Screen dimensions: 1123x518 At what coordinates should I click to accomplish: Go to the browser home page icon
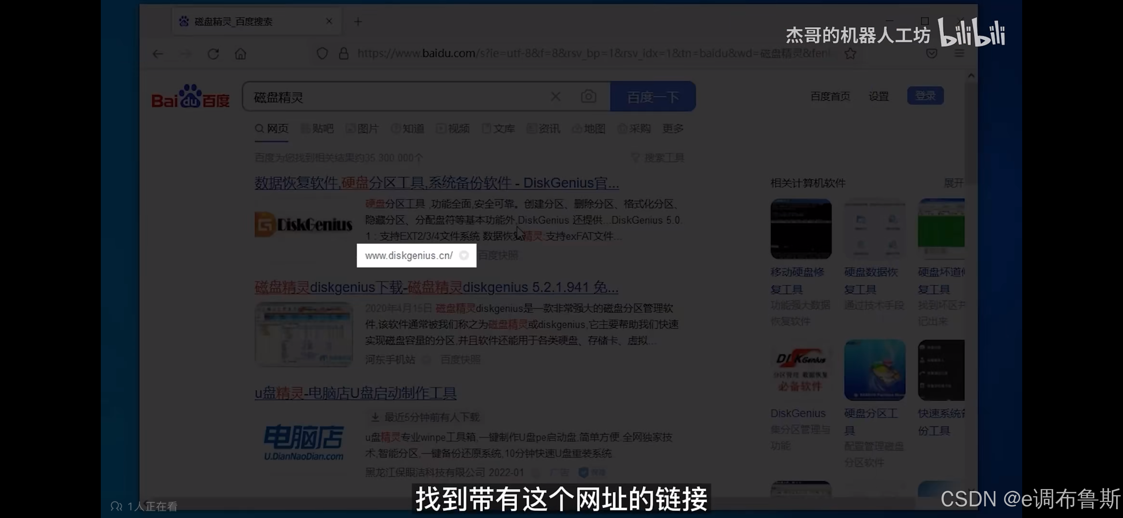click(241, 54)
